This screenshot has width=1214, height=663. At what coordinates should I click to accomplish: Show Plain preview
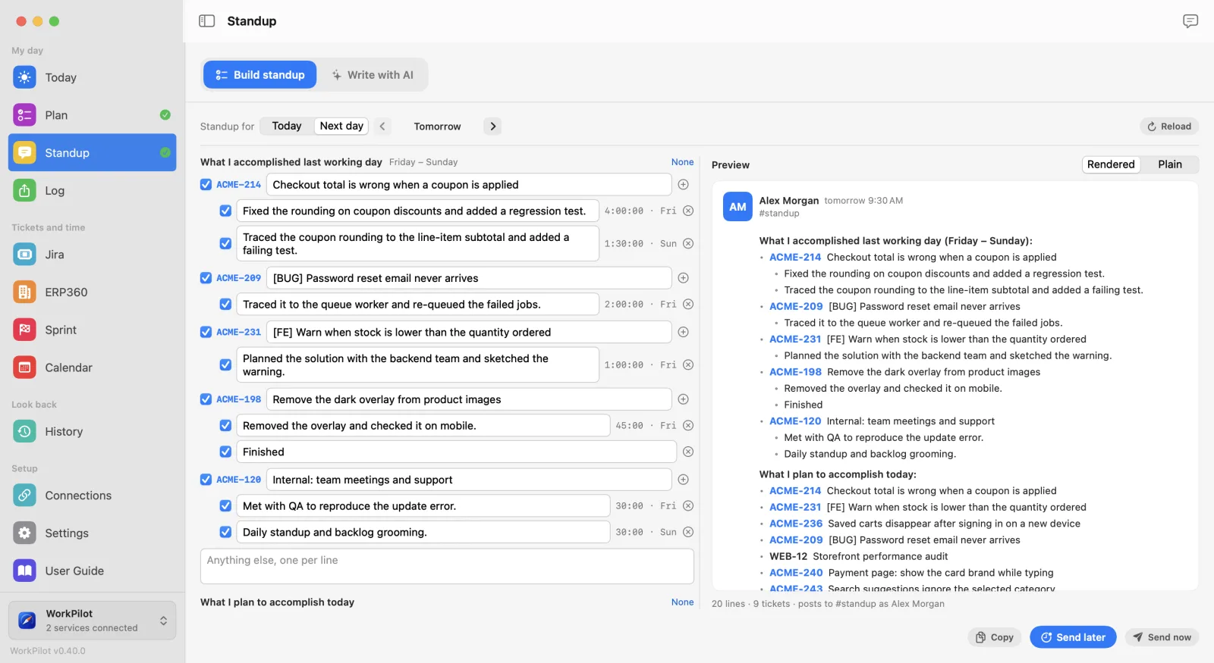pyautogui.click(x=1170, y=164)
